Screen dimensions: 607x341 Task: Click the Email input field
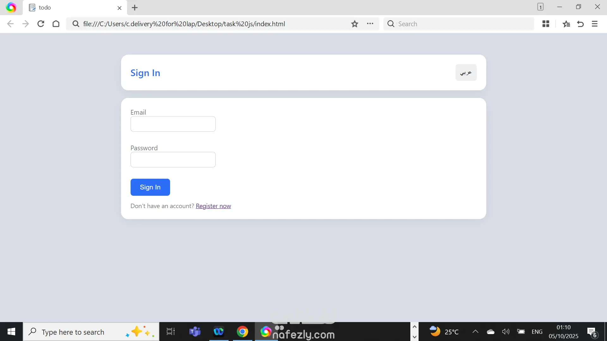[x=173, y=124]
